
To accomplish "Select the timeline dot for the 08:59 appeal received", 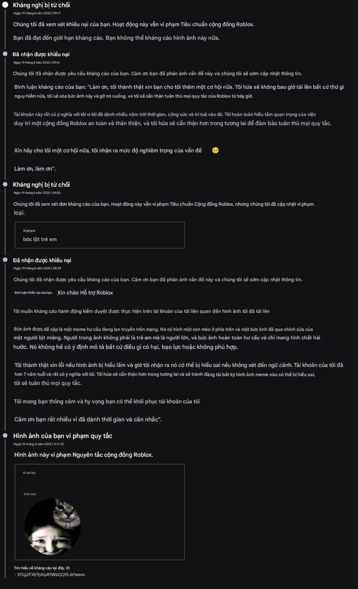I will click(5, 260).
